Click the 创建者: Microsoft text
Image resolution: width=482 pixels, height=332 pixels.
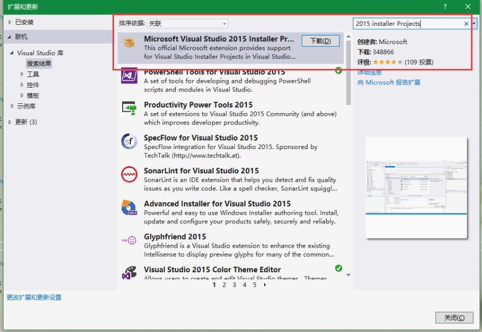pos(382,42)
